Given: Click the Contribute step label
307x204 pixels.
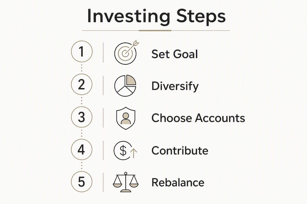Looking at the screenshot, I should tap(180, 150).
